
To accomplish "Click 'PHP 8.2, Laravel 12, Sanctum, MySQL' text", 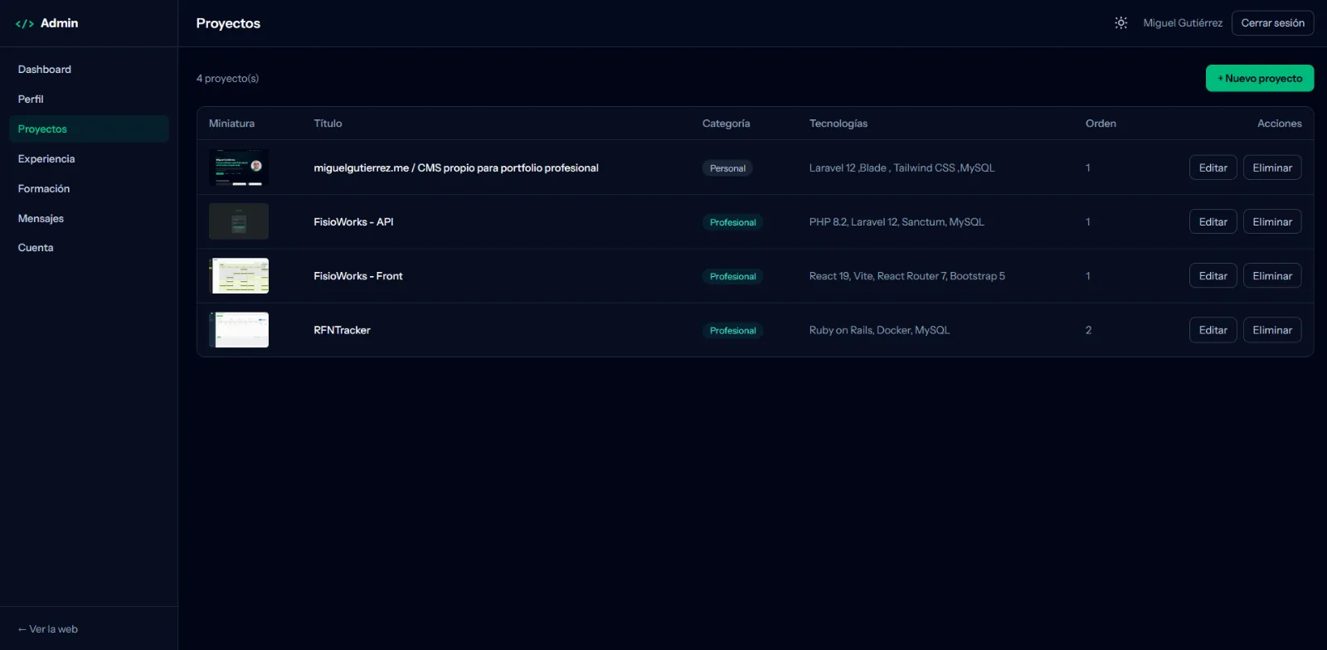I will (x=897, y=222).
